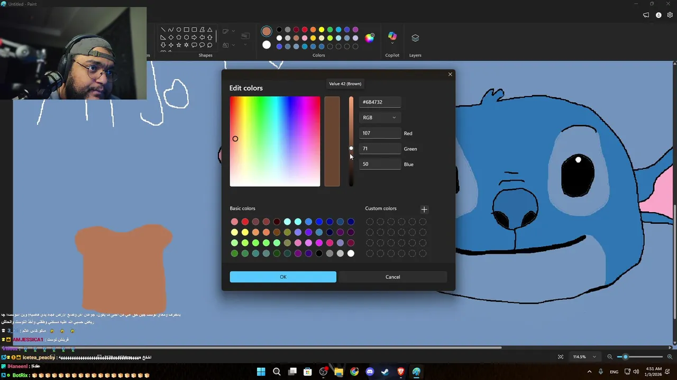
Task: Select the rectangle shape tool
Action: [x=186, y=30]
